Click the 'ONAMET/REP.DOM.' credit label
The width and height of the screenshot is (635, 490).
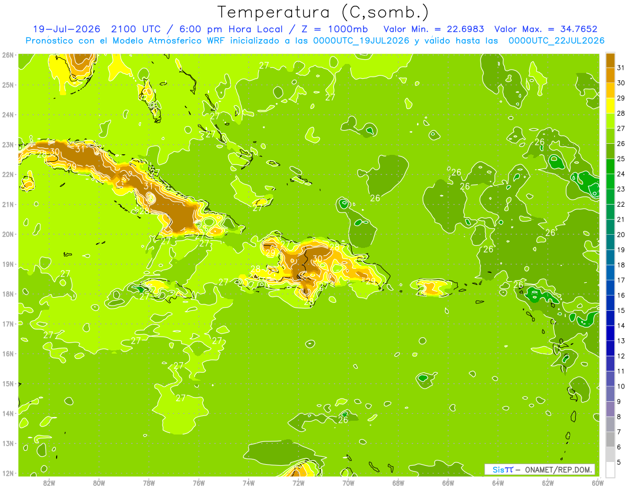[x=558, y=469]
